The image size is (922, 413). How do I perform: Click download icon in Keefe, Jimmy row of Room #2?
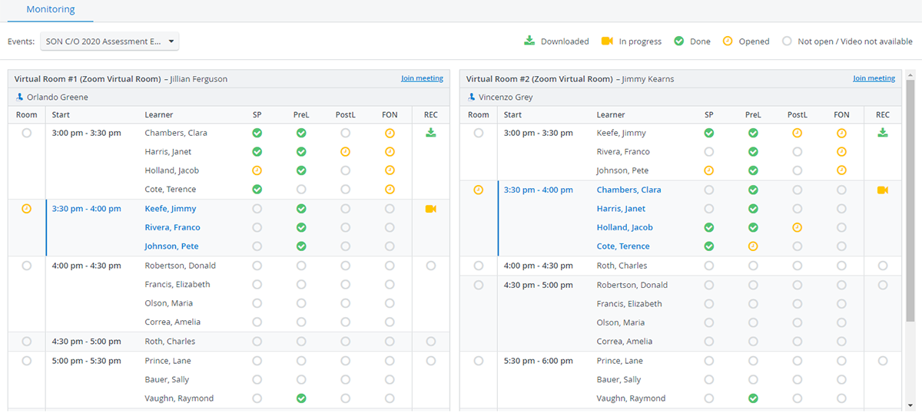click(x=883, y=133)
